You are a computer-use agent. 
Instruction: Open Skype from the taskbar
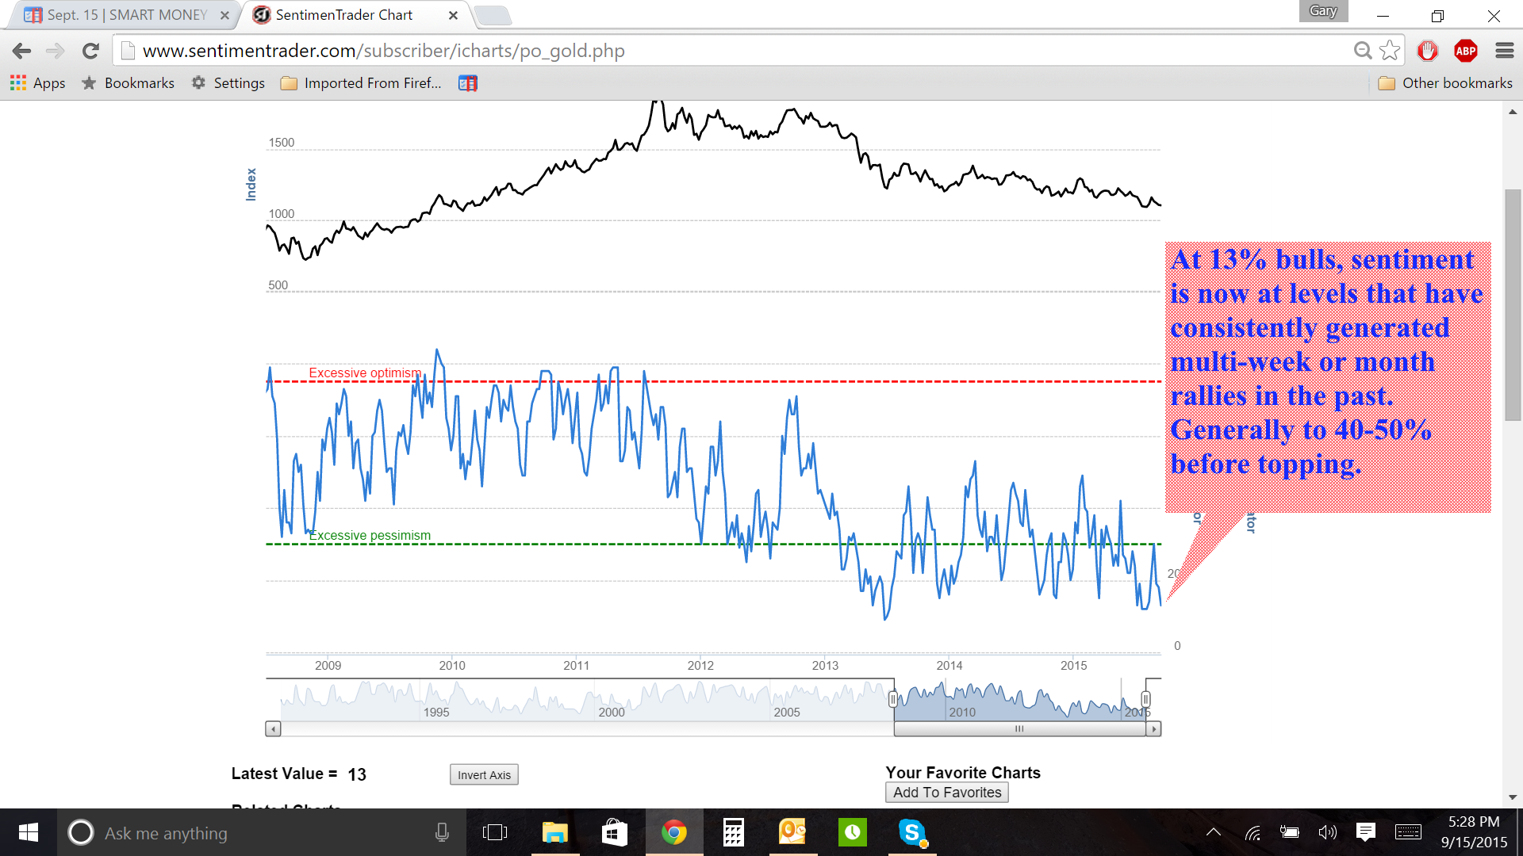tap(912, 832)
